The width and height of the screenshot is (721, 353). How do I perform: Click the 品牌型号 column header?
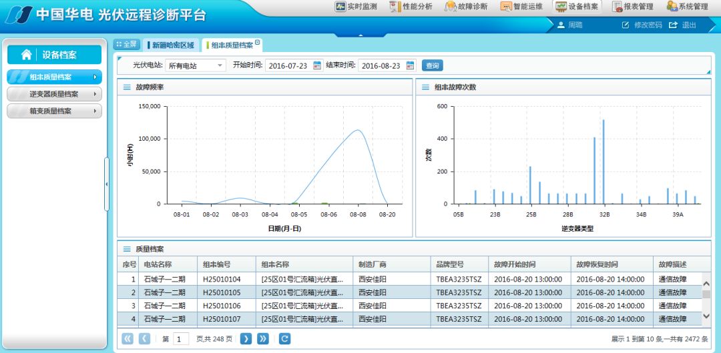pos(459,265)
